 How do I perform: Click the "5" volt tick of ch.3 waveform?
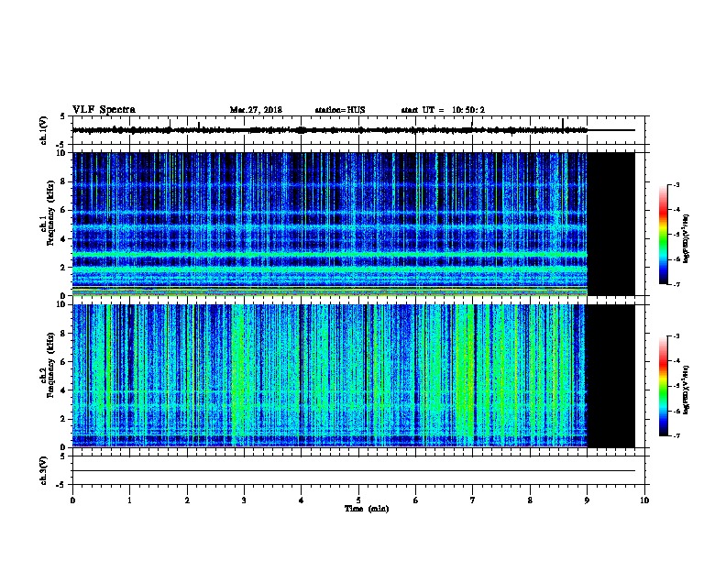click(63, 456)
